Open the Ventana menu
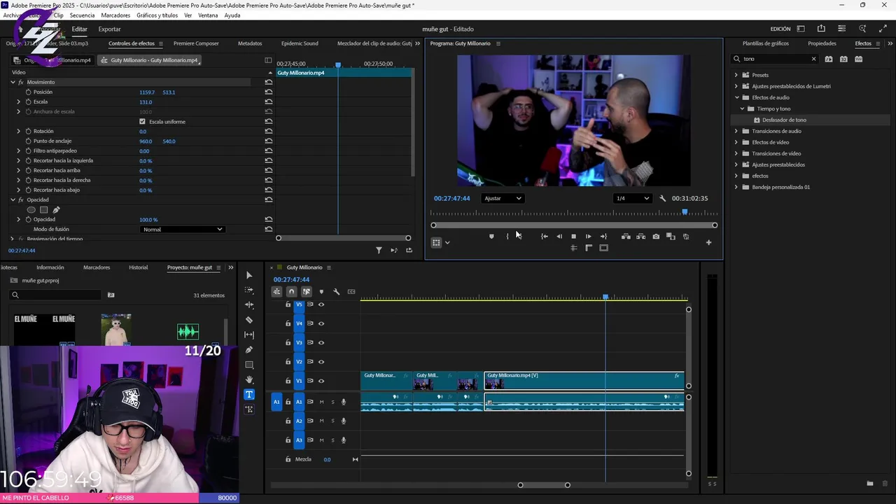 (208, 15)
